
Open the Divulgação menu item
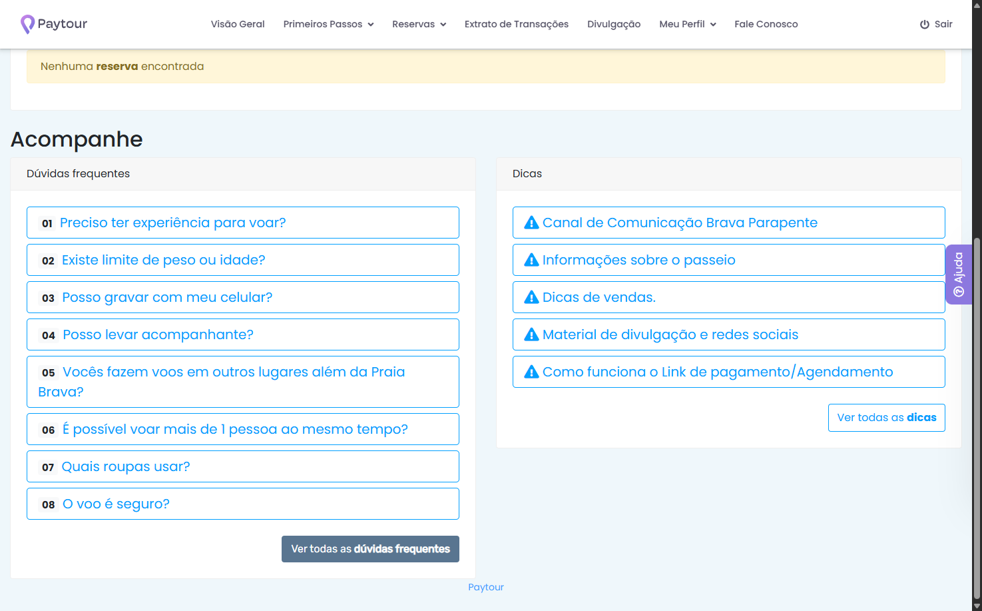pyautogui.click(x=614, y=24)
